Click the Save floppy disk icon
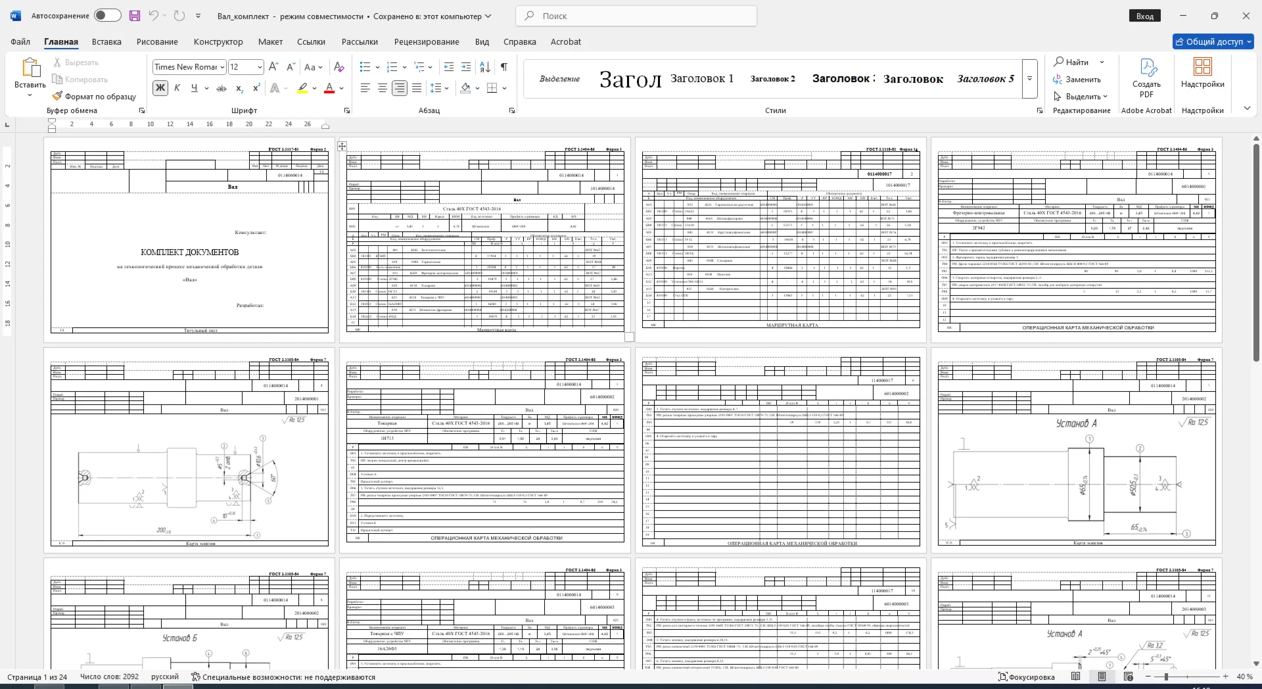This screenshot has width=1262, height=689. tap(135, 16)
